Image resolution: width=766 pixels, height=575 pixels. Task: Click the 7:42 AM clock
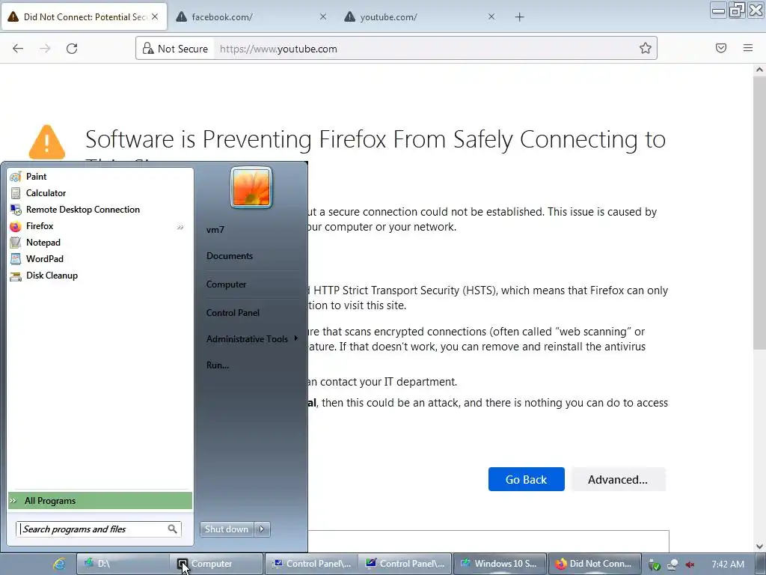click(x=728, y=565)
